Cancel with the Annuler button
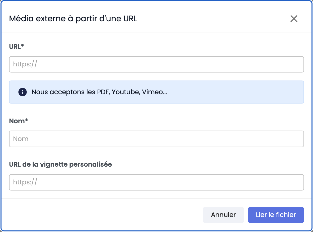Viewport: 313px width, 232px height. 223,215
